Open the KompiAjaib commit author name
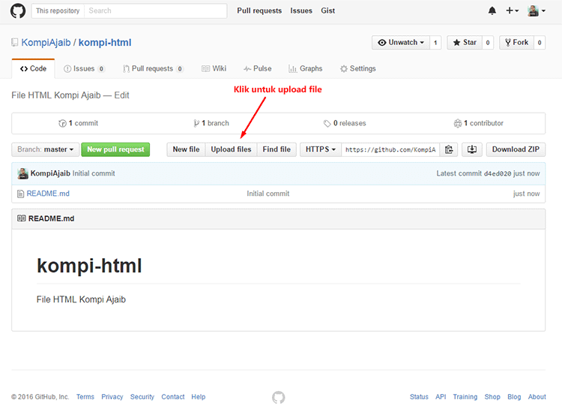562x415 pixels. [x=50, y=173]
